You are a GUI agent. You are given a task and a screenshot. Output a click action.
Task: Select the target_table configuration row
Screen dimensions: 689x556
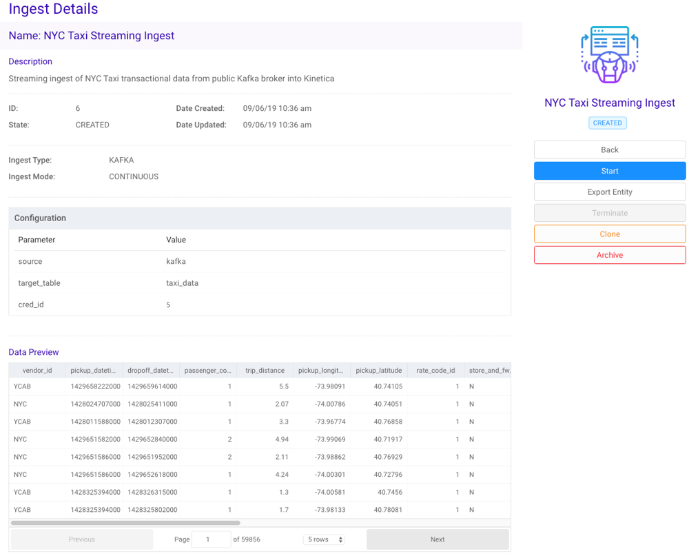[x=260, y=283]
